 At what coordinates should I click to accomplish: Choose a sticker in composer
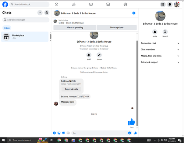[x=64, y=133]
